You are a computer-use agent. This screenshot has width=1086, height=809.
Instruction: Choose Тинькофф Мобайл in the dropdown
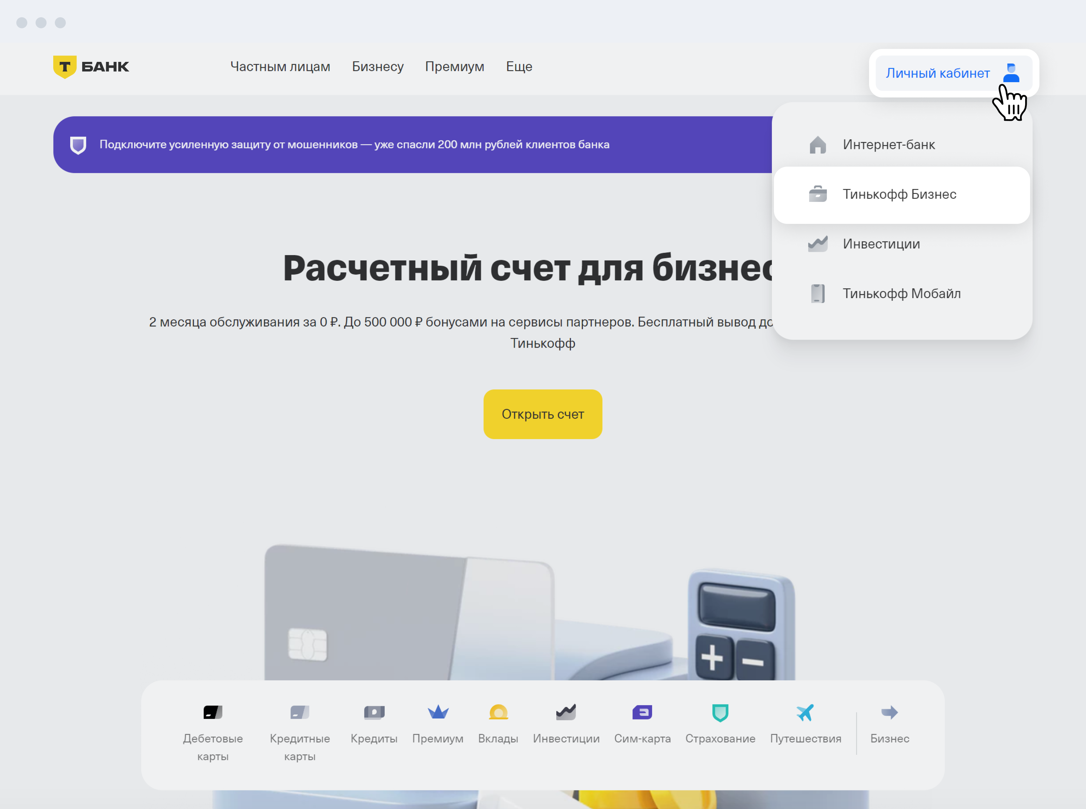[x=901, y=293]
